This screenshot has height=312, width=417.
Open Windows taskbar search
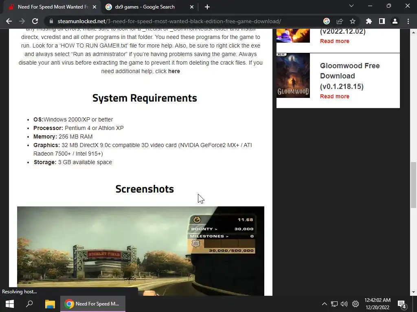[29, 304]
